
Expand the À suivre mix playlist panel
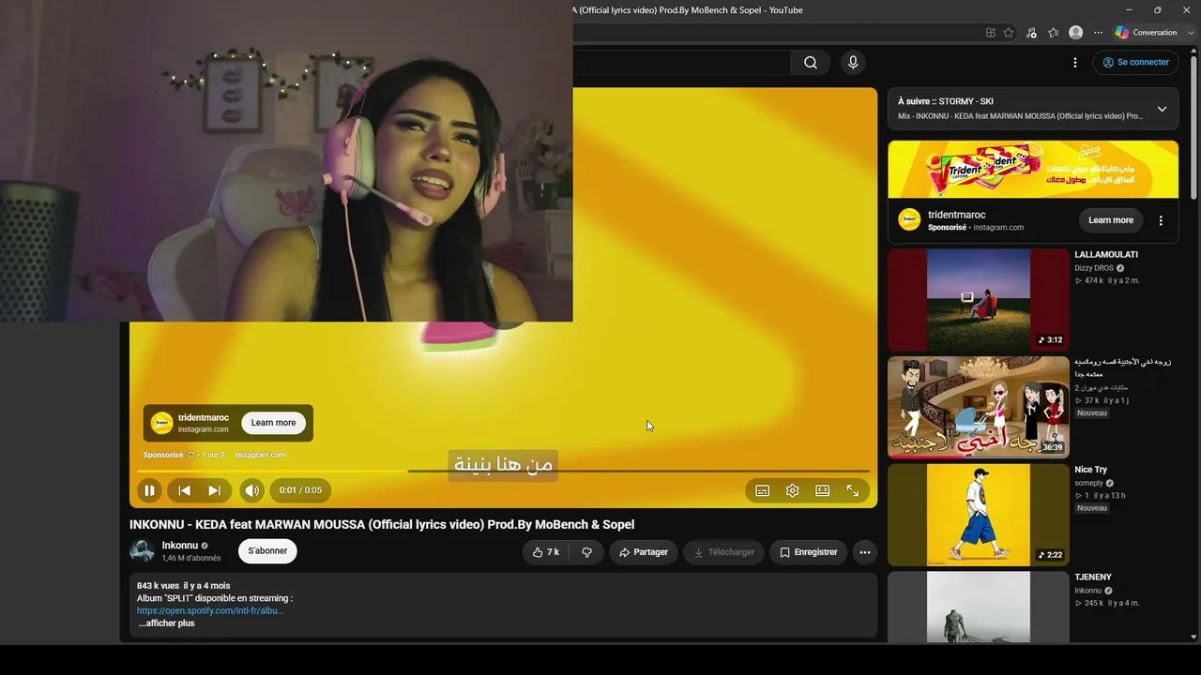[1162, 109]
